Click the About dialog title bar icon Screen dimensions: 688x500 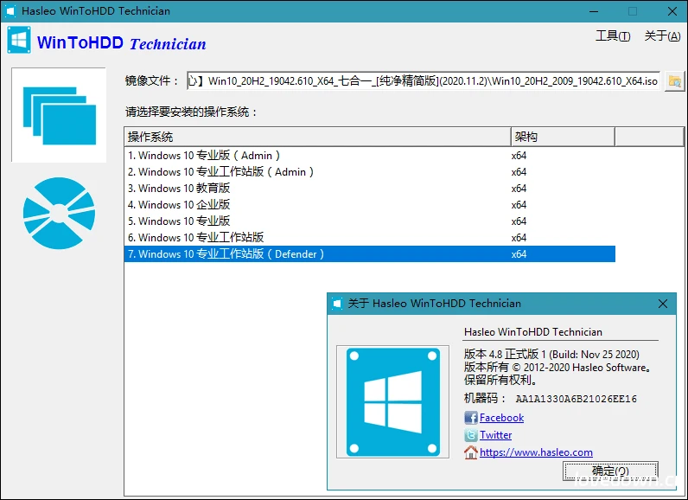pyautogui.click(x=337, y=304)
